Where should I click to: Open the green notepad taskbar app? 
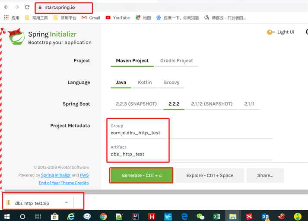pos(119,217)
